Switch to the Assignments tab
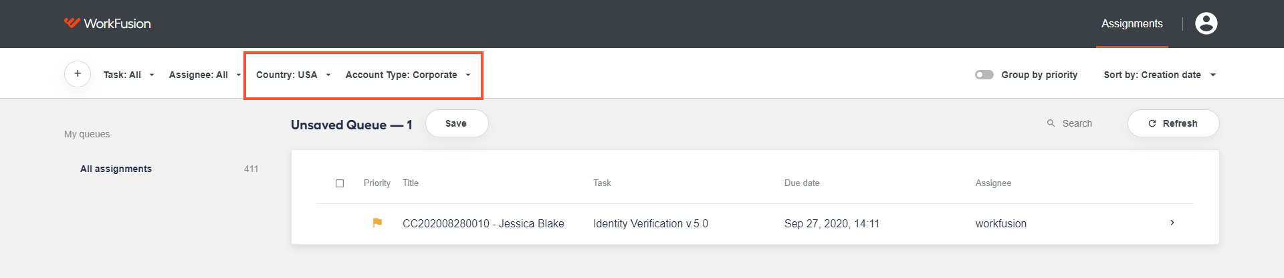 tap(1132, 23)
